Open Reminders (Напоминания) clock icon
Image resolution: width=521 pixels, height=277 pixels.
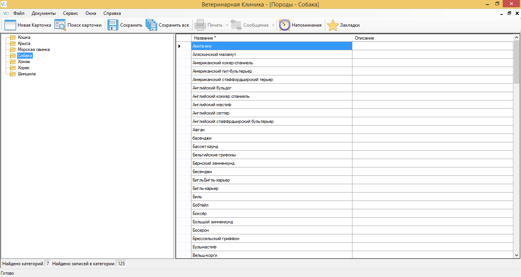pos(285,25)
